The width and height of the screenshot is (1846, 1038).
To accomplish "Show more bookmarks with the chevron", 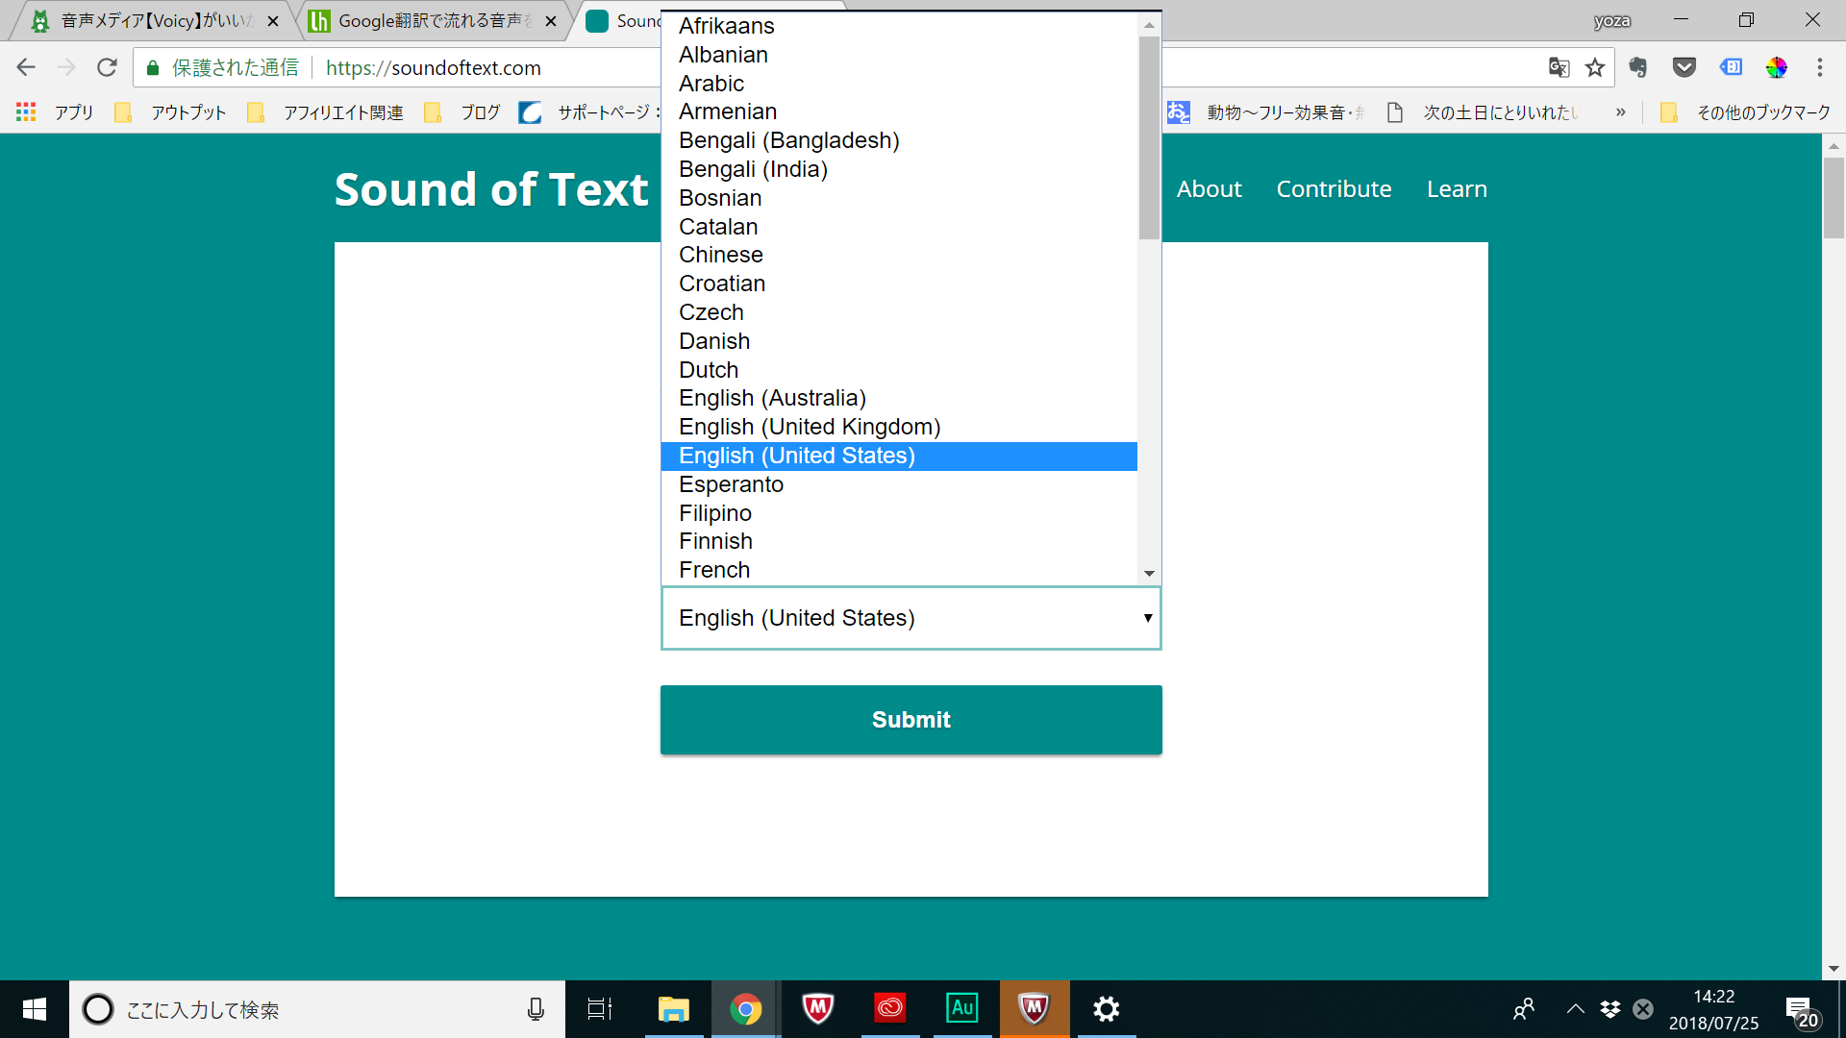I will point(1621,112).
